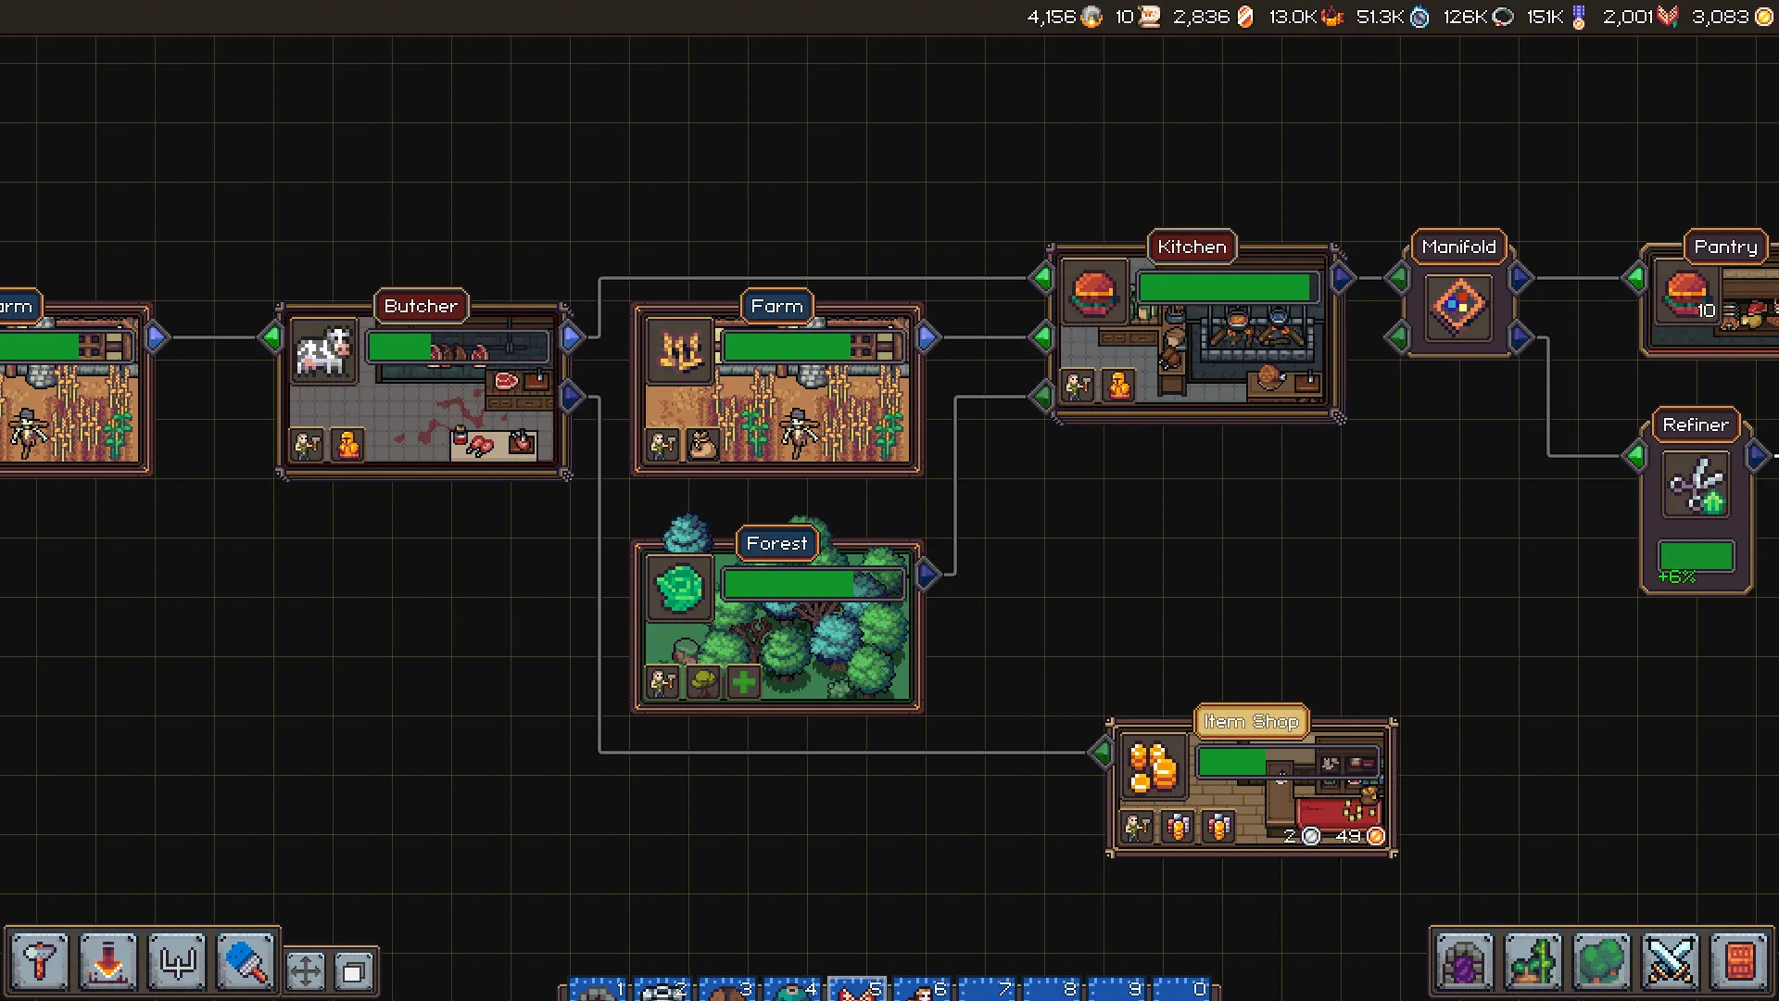Image resolution: width=1779 pixels, height=1001 pixels.
Task: Click the orange worker figure in Kitchen
Action: 1118,386
